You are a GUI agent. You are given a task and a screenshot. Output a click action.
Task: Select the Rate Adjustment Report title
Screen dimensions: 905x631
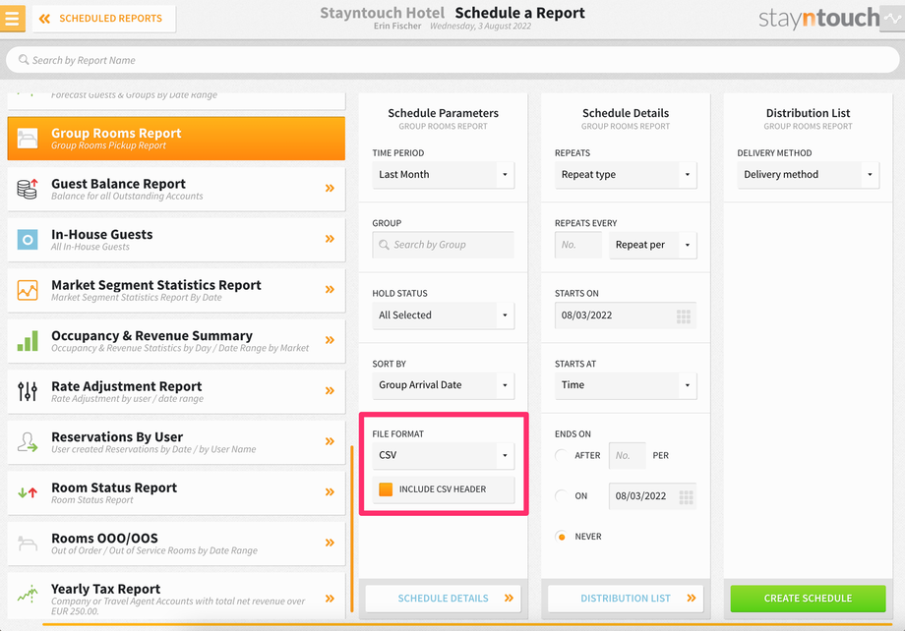126,386
